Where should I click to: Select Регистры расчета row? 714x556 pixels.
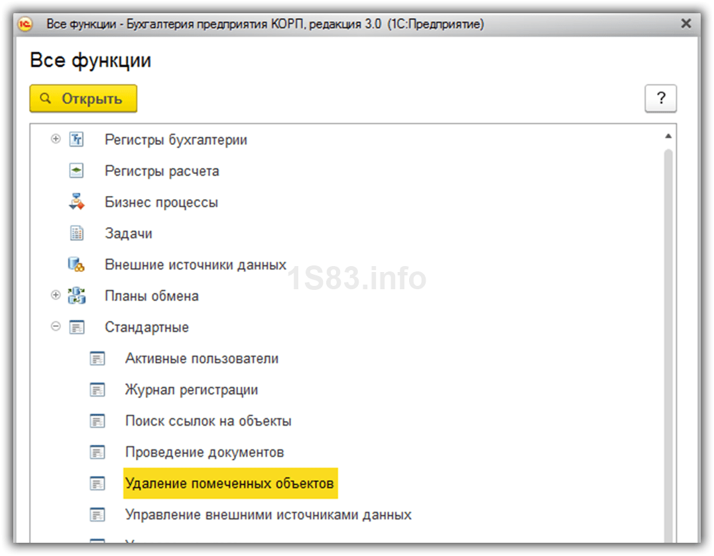[162, 171]
